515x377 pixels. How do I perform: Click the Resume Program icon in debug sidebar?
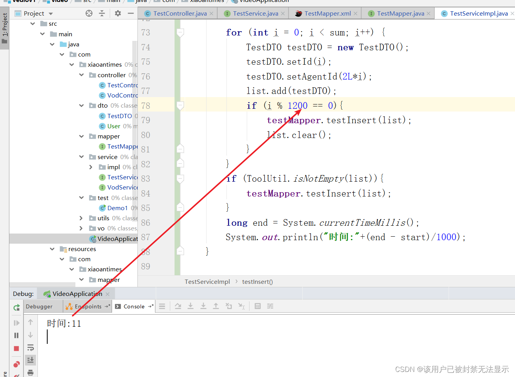16,323
